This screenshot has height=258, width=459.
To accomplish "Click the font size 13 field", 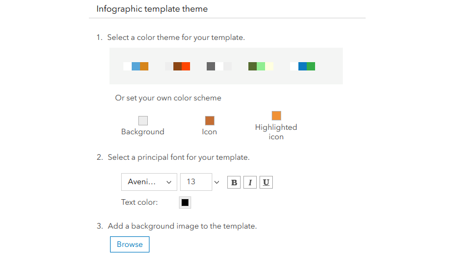I will point(196,182).
